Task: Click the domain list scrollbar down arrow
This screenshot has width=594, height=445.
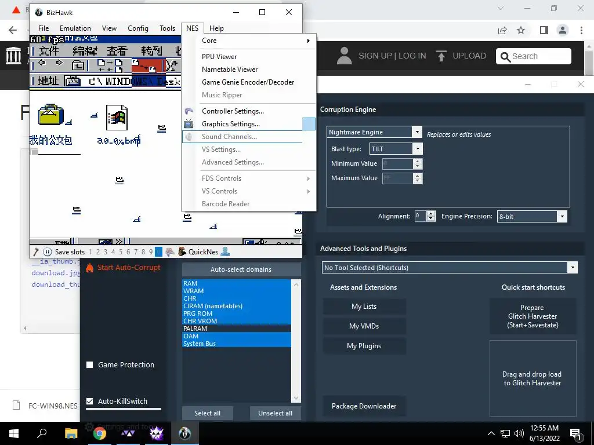Action: coord(296,398)
